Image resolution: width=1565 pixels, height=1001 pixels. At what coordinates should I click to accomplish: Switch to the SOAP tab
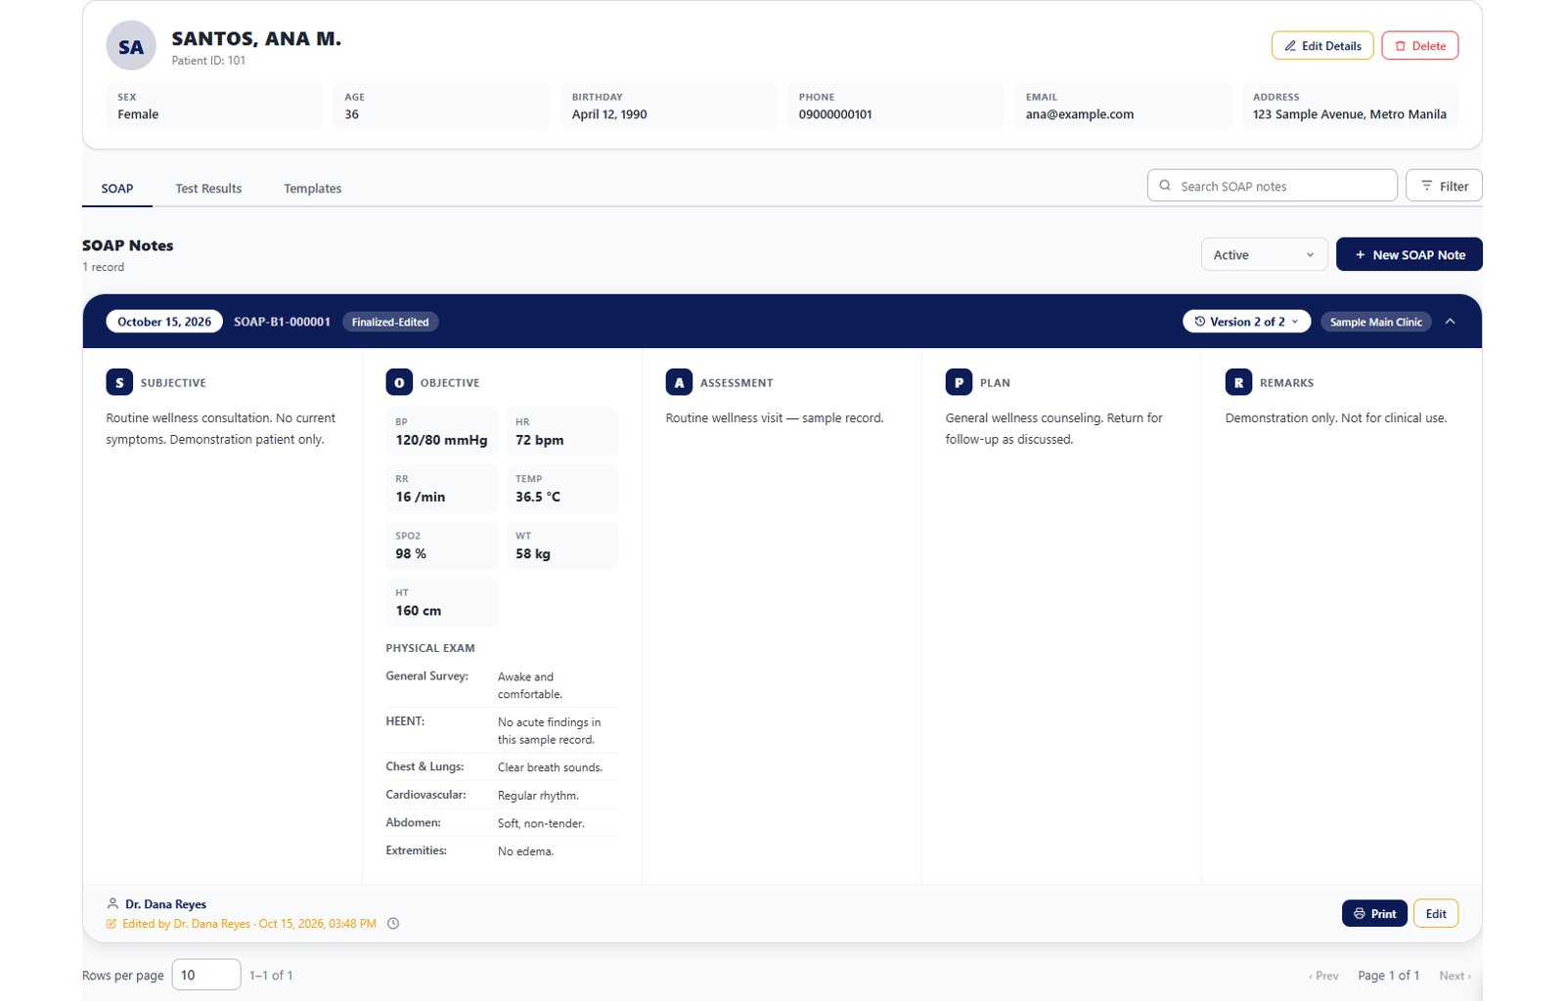pos(117,189)
